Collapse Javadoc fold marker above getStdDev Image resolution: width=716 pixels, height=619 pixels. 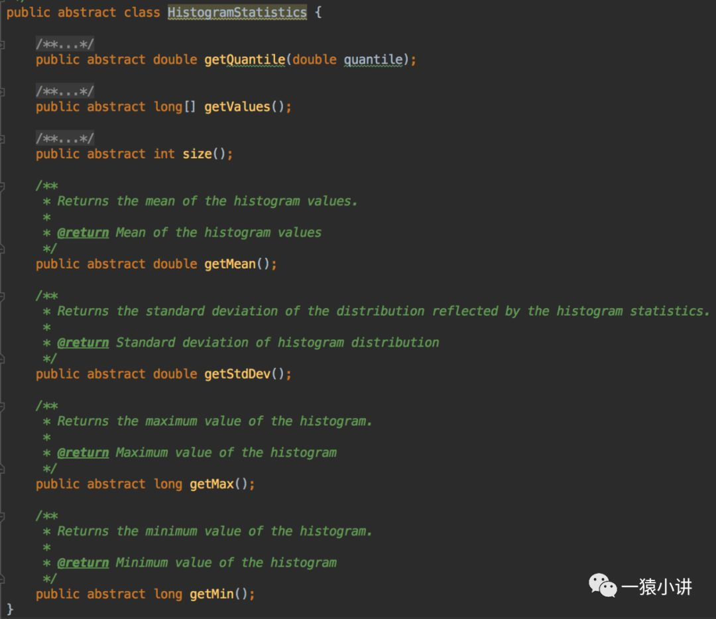point(3,296)
